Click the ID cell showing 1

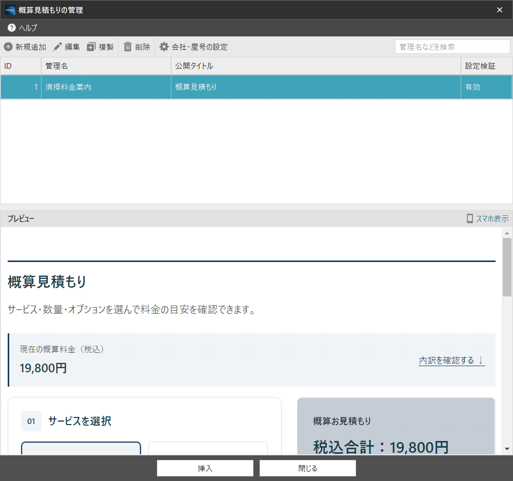(21, 87)
